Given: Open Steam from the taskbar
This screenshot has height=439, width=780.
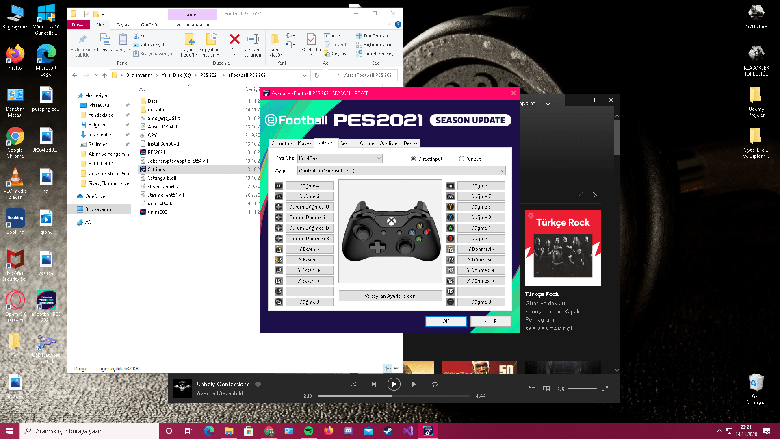Looking at the screenshot, I should click(x=388, y=431).
